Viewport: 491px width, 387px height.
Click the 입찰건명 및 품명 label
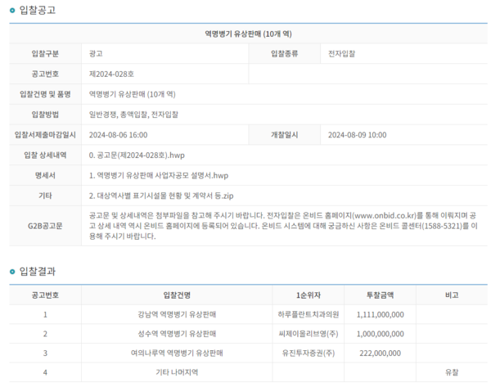pos(45,94)
